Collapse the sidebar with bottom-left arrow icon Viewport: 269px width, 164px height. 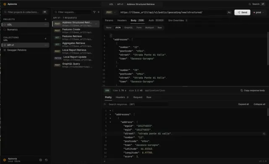click(x=105, y=161)
